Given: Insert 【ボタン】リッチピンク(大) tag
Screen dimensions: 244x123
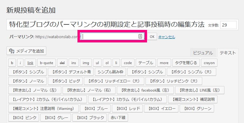Looking at the screenshot, I should pyautogui.click(x=174, y=81).
